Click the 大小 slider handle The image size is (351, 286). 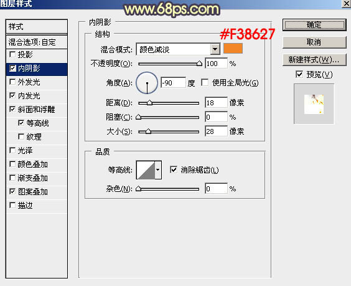pyautogui.click(x=148, y=131)
